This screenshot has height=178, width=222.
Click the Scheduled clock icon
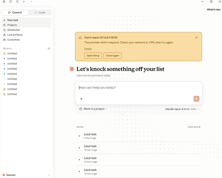pos(4,30)
